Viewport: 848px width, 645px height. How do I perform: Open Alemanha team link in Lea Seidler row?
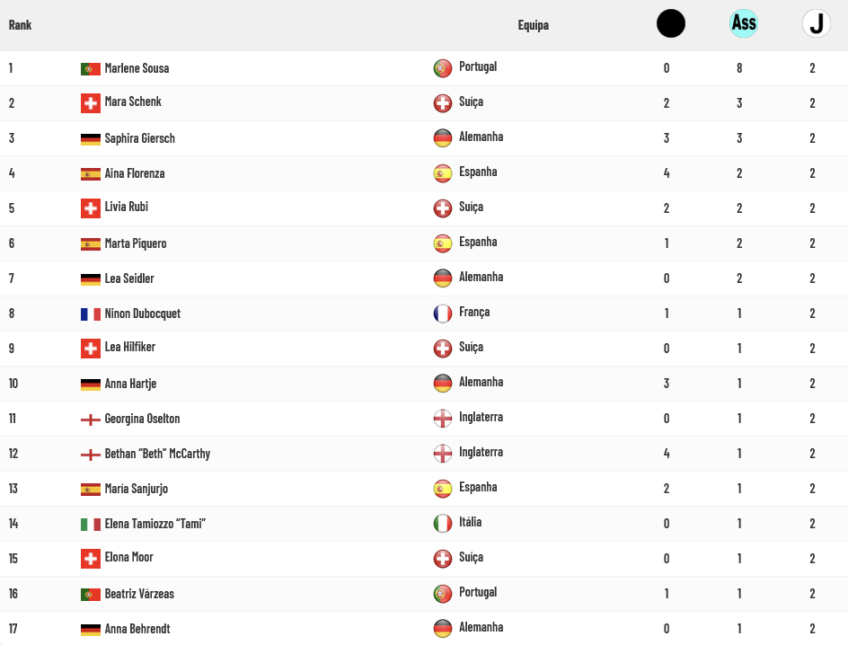[481, 277]
